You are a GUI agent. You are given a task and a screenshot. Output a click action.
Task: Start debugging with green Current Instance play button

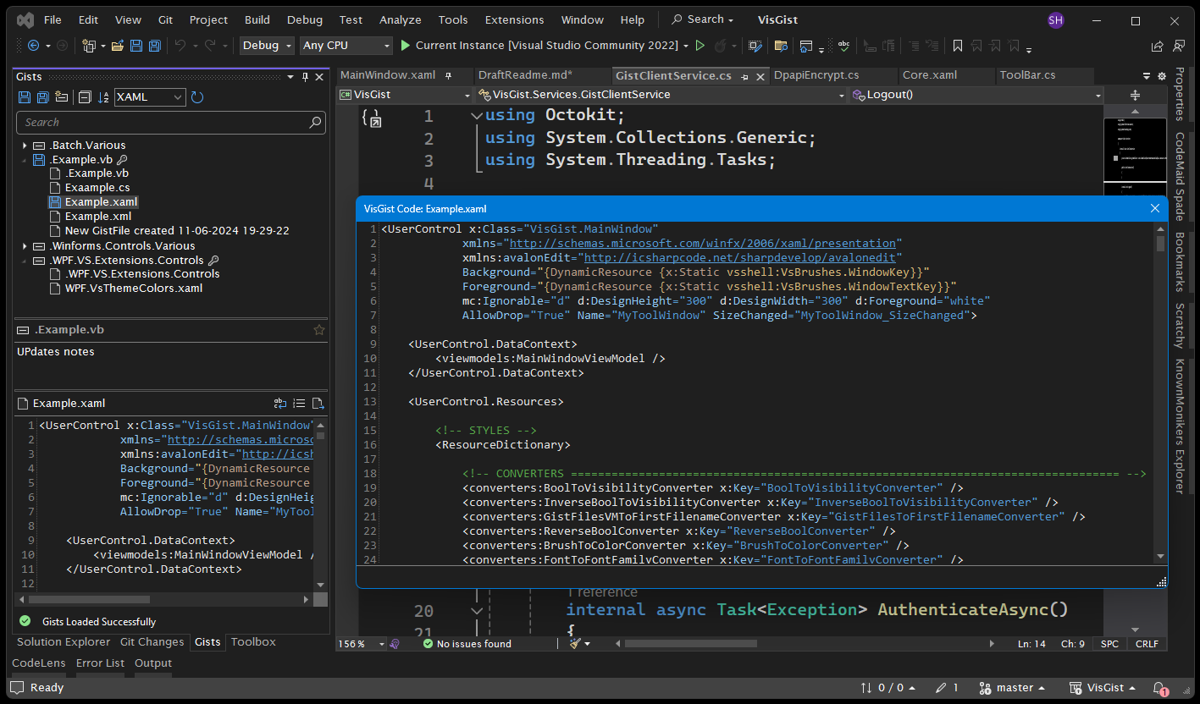pos(406,46)
